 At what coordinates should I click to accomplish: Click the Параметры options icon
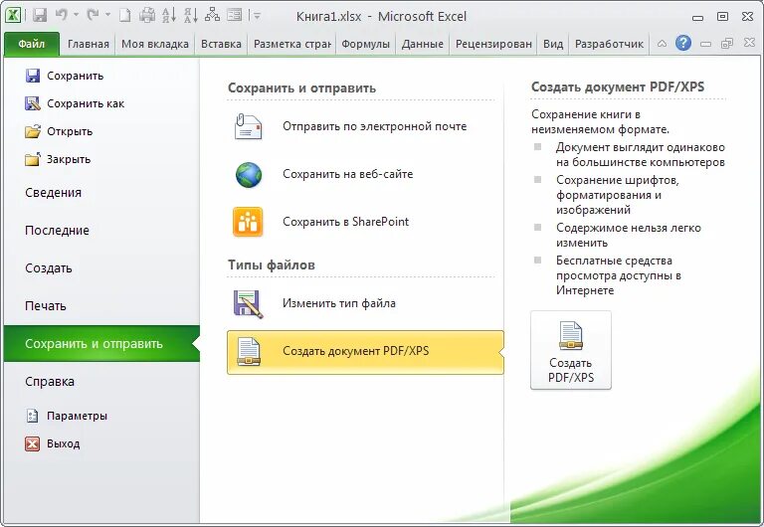pyautogui.click(x=32, y=416)
